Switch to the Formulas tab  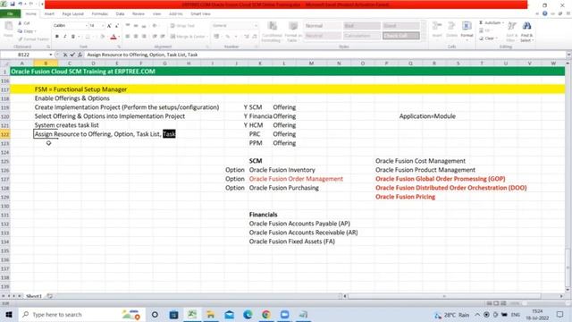click(x=99, y=14)
